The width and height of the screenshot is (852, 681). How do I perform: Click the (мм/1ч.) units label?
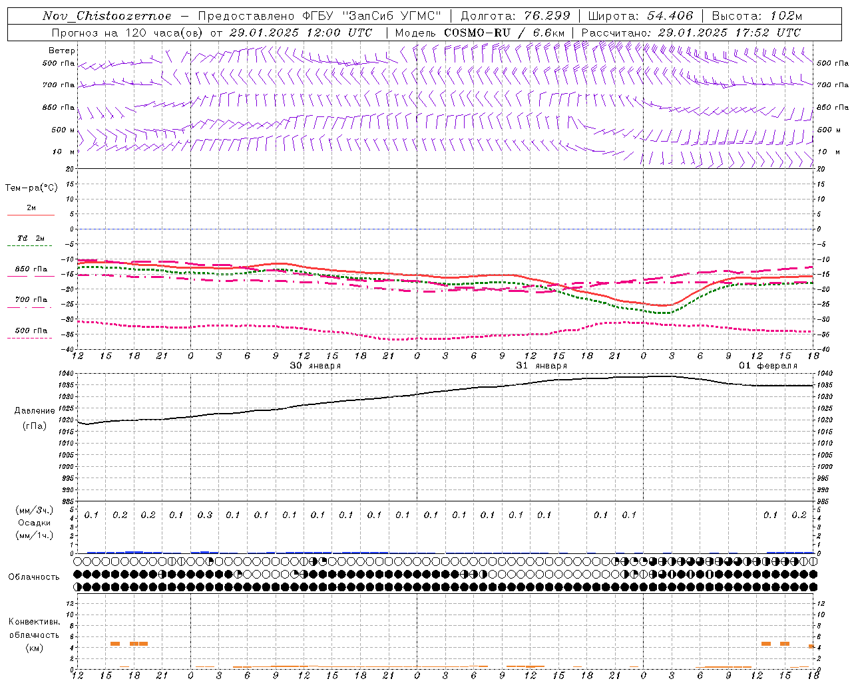click(34, 535)
